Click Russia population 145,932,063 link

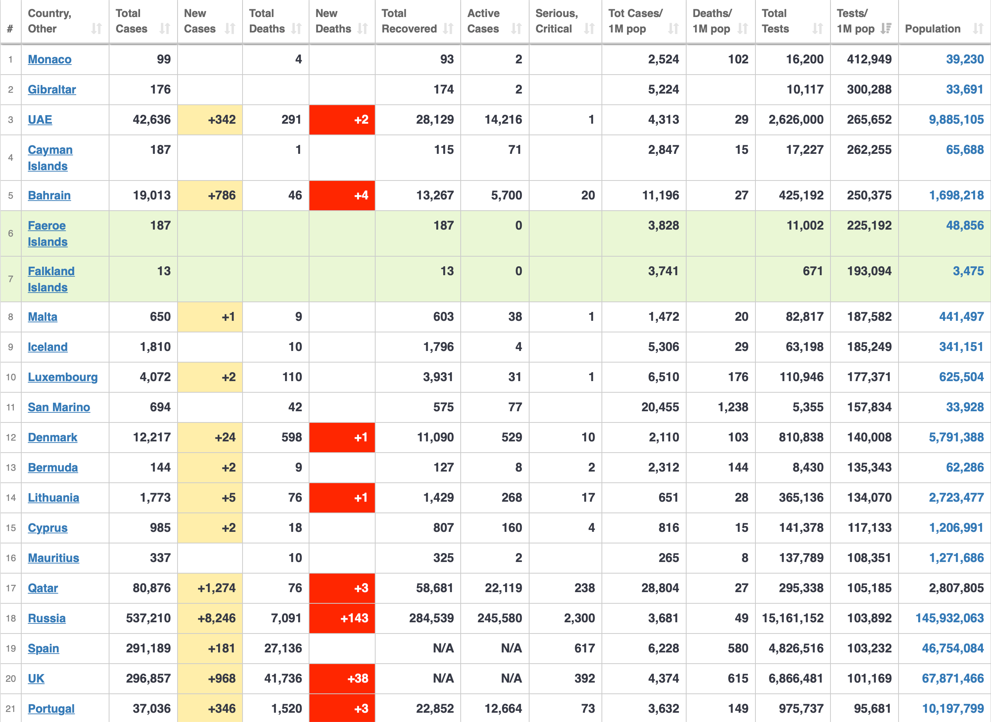coord(950,618)
